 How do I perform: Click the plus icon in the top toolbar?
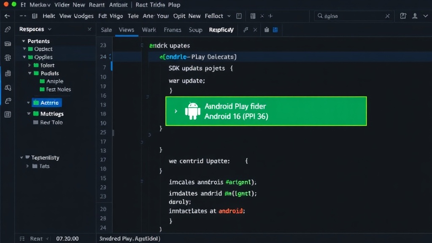270,16
